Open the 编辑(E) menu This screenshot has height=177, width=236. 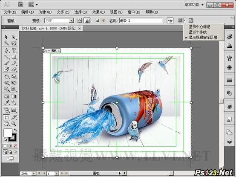[x=27, y=12]
